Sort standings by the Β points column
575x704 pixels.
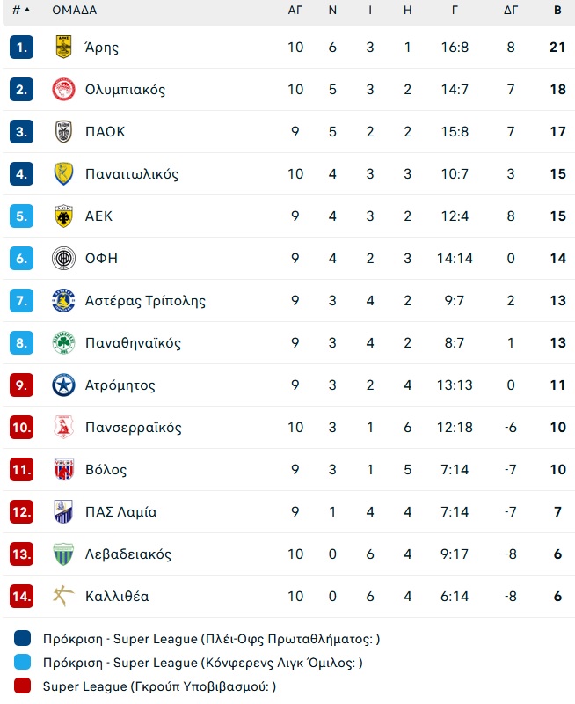pos(557,11)
